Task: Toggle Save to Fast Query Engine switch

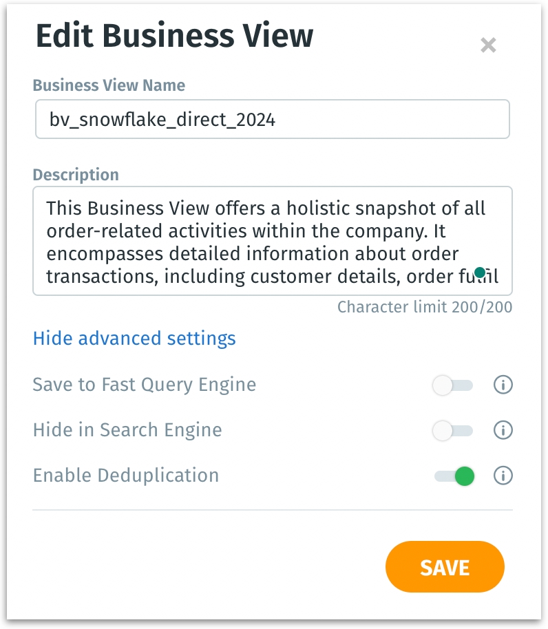Action: coord(453,385)
